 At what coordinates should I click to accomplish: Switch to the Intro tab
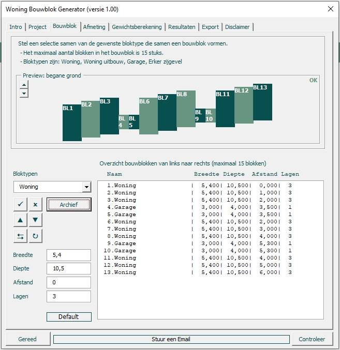(x=16, y=27)
